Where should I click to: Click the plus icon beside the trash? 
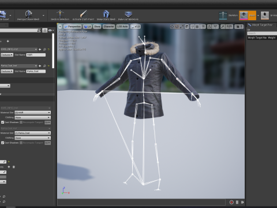pos(9,167)
